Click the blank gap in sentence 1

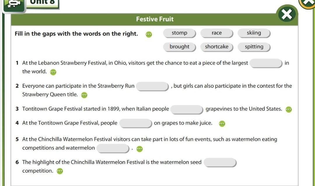pyautogui.click(x=266, y=63)
